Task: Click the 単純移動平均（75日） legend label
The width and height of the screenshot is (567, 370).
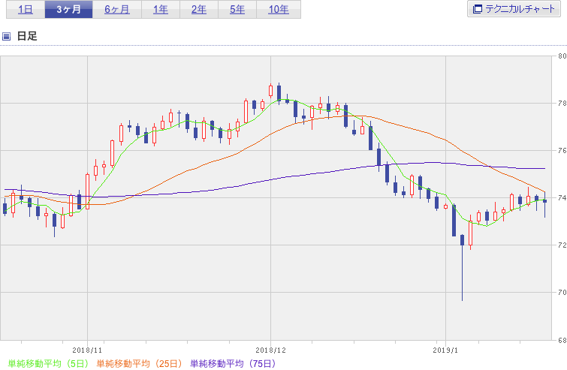Action: tap(233, 363)
